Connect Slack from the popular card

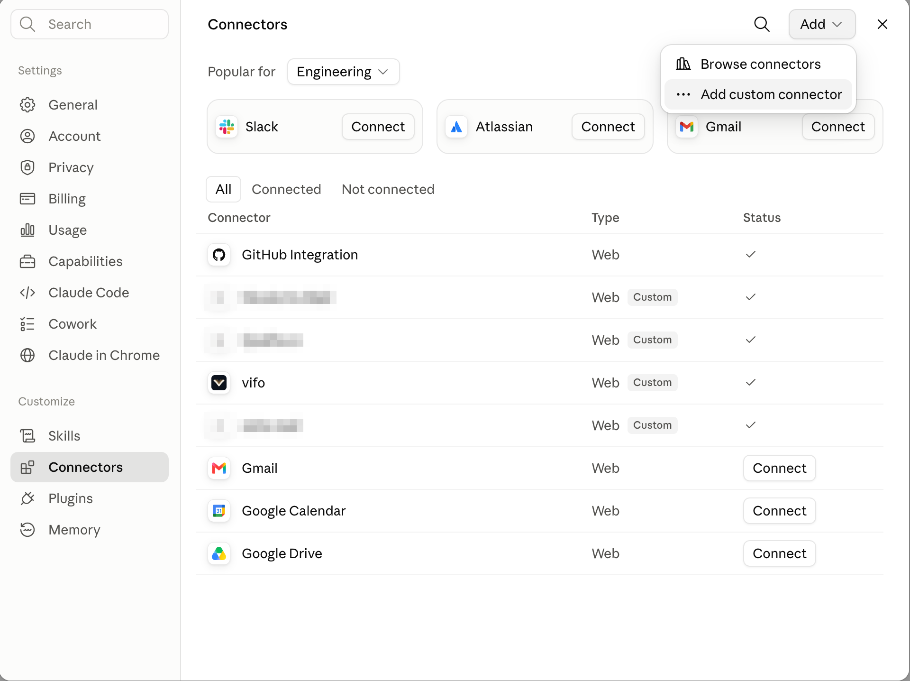pos(378,127)
